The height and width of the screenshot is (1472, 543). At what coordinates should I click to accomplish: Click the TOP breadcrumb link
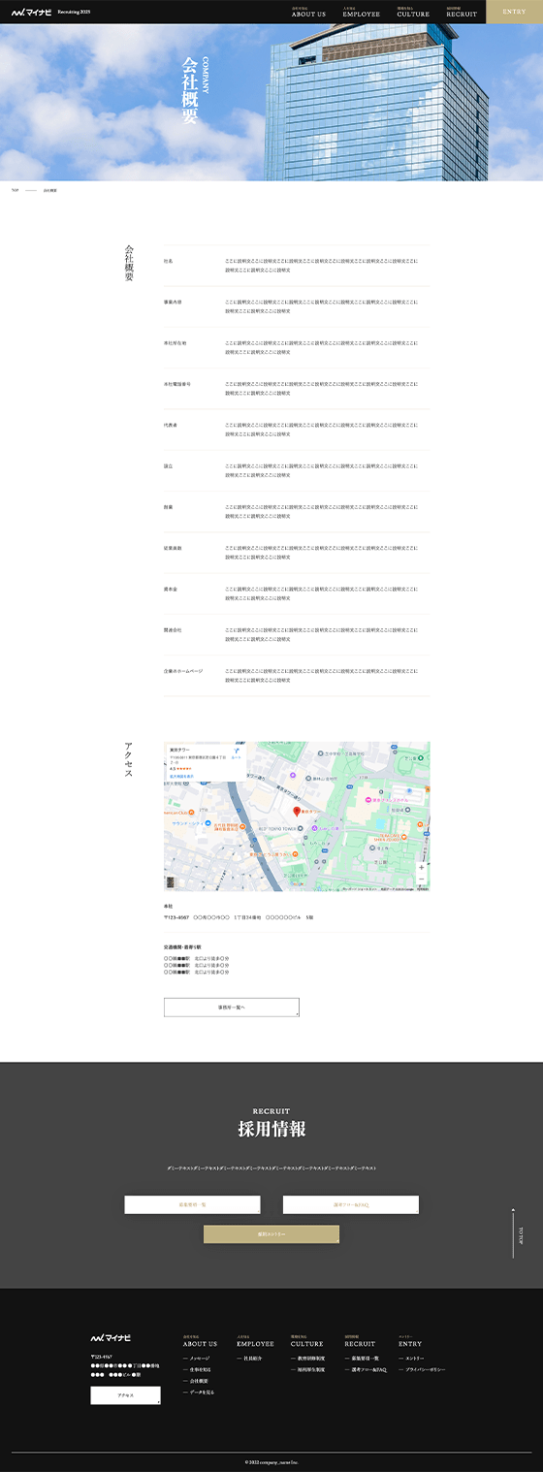click(x=15, y=190)
